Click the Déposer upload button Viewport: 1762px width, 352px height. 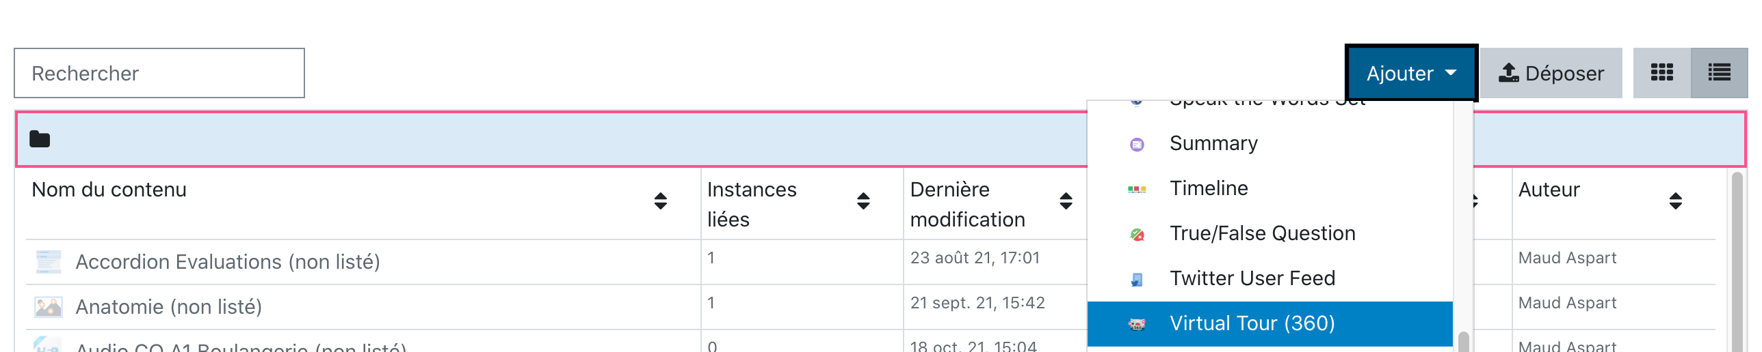1551,73
